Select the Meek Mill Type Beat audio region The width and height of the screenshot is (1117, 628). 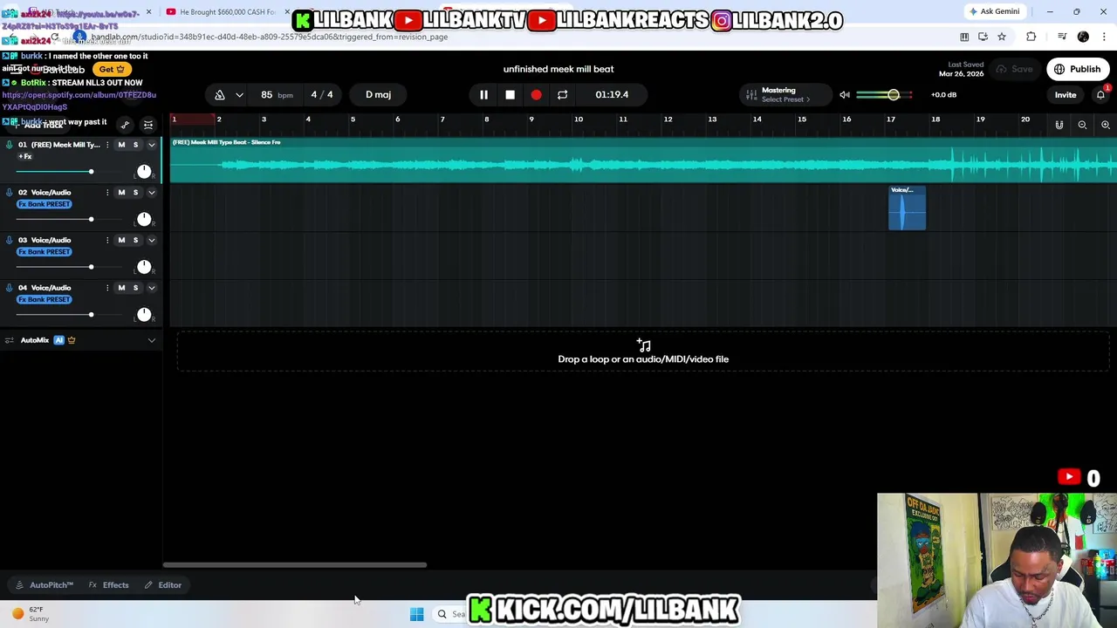point(643,160)
